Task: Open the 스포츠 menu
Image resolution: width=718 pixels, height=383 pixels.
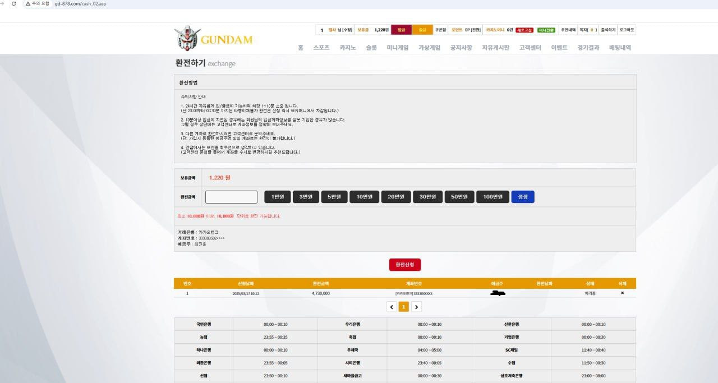Action: click(321, 48)
